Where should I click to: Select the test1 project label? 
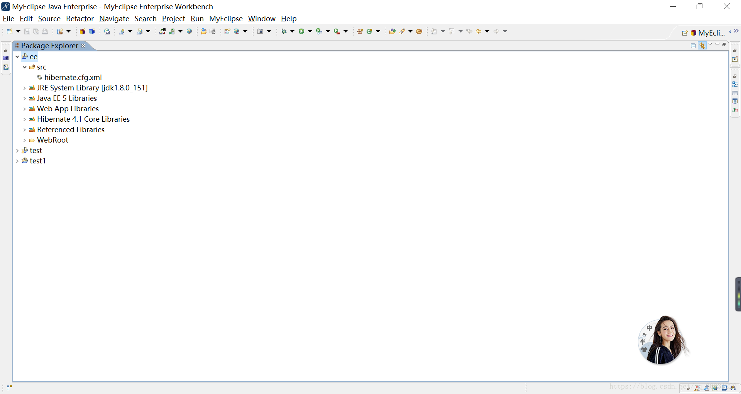click(38, 161)
